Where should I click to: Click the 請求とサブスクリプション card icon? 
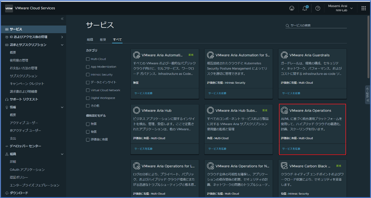click(7, 45)
